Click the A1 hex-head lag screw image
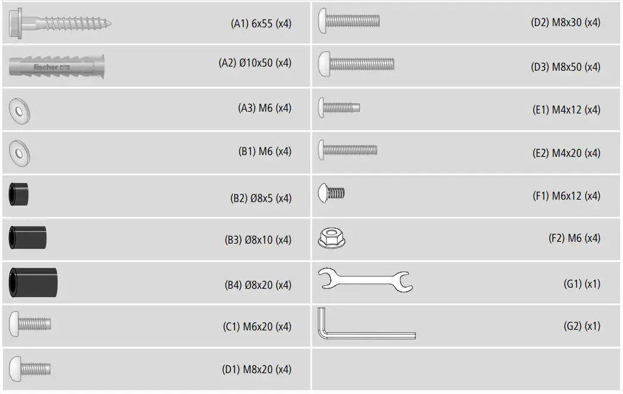The image size is (623, 394). point(60,24)
